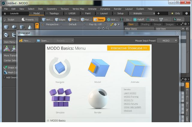
Task: Toggle the Snapping option
Action: [x=152, y=19]
